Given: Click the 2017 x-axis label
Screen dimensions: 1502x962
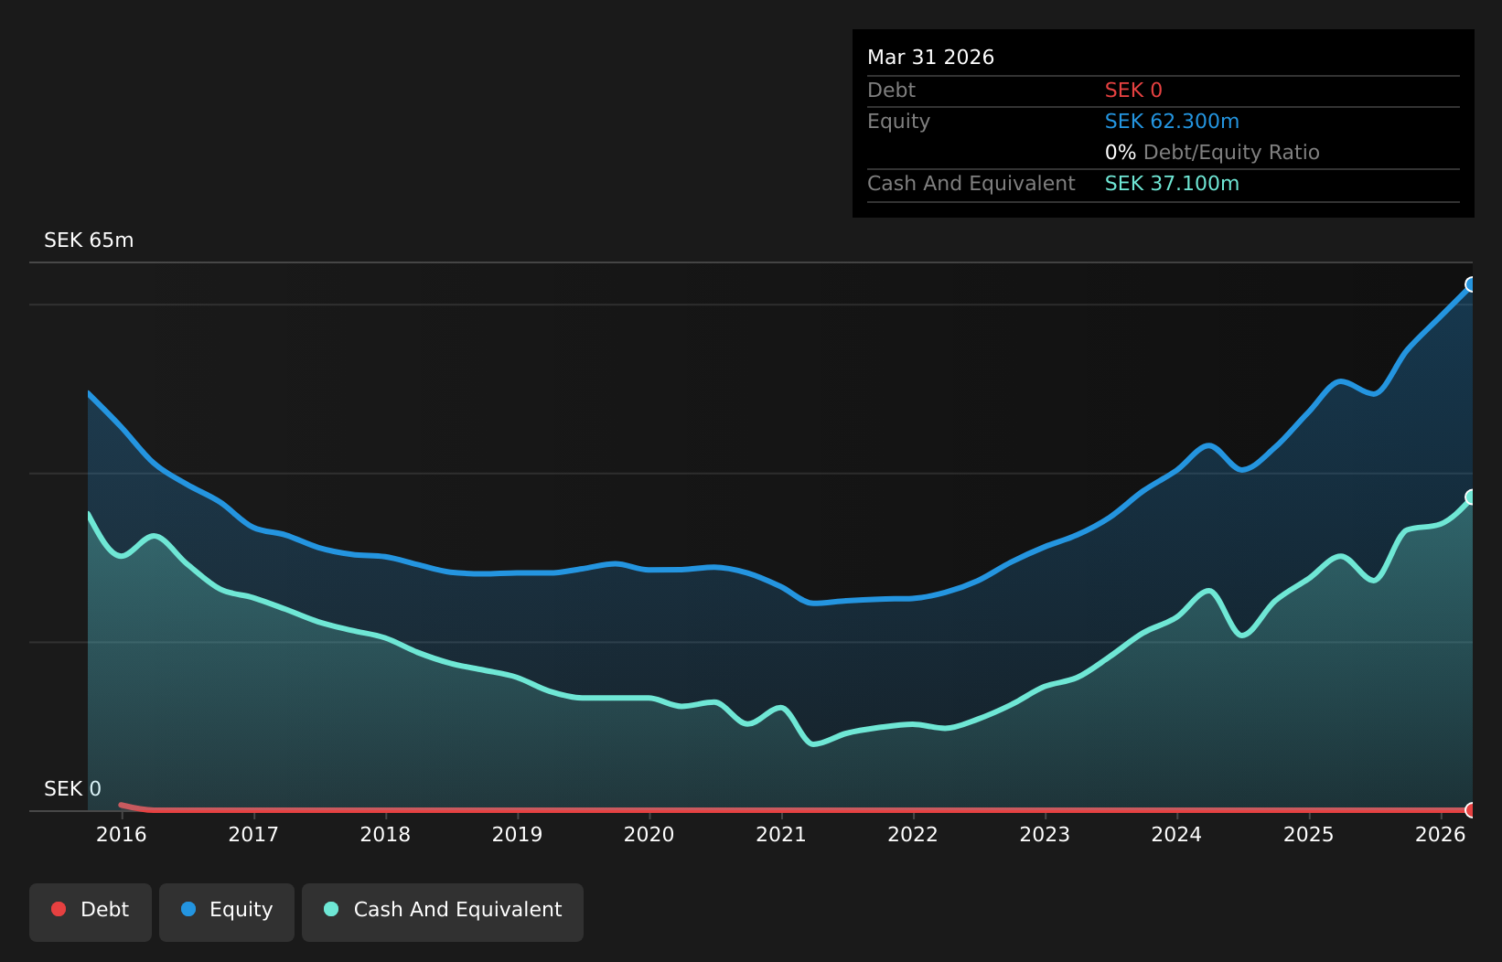Looking at the screenshot, I should coord(253,834).
